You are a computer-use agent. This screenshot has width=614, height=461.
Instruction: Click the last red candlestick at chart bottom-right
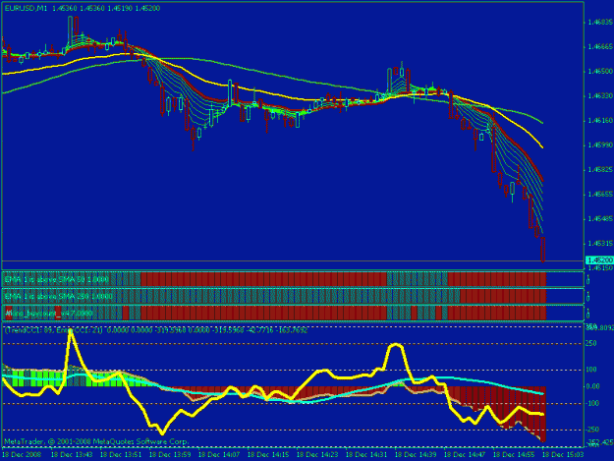(543, 250)
